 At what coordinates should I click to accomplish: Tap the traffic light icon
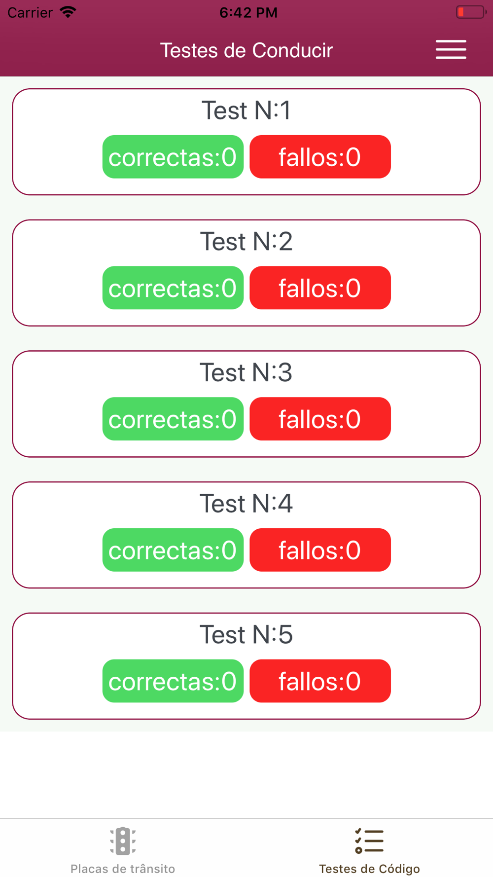click(123, 841)
